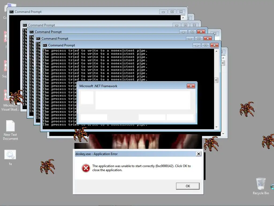Click the spider over Visual Studio icon
The image size is (274, 206).
coord(16,97)
